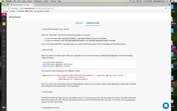Open the YouTube bookmark
177x111 pixels.
[x=29, y=11]
